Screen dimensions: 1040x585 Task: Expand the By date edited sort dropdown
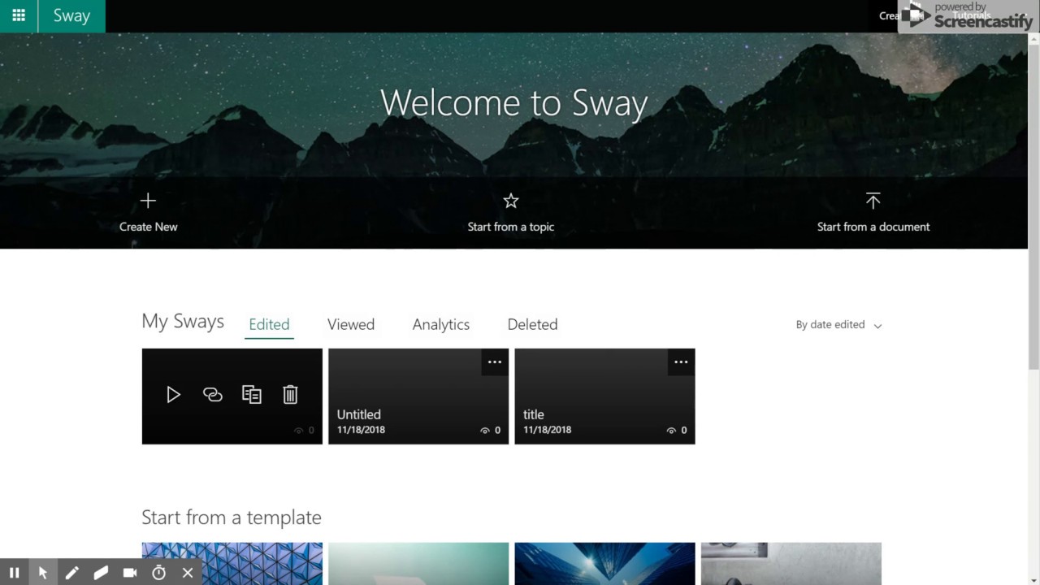(838, 325)
